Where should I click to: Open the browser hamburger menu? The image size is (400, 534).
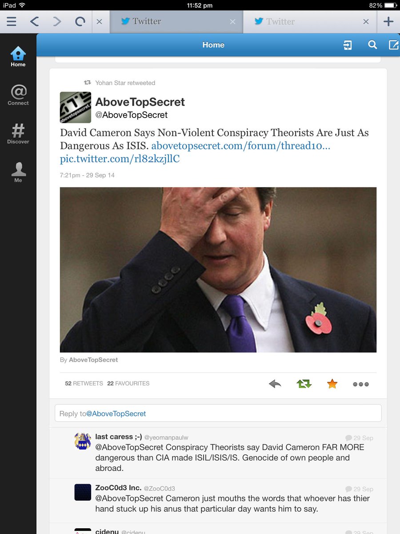(12, 21)
